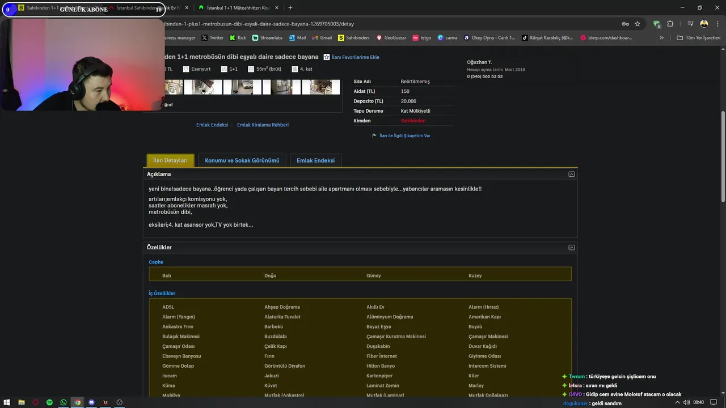Open Emlak Endeksi link under photos
The height and width of the screenshot is (408, 726).
click(212, 125)
